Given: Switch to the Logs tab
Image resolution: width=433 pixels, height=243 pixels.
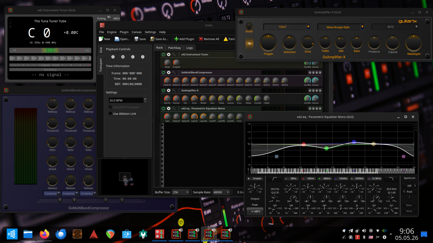Looking at the screenshot, I should 190,48.
